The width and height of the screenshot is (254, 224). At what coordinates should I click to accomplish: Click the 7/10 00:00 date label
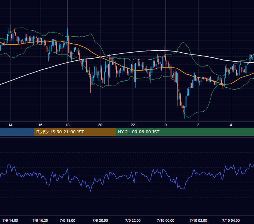click(165, 220)
